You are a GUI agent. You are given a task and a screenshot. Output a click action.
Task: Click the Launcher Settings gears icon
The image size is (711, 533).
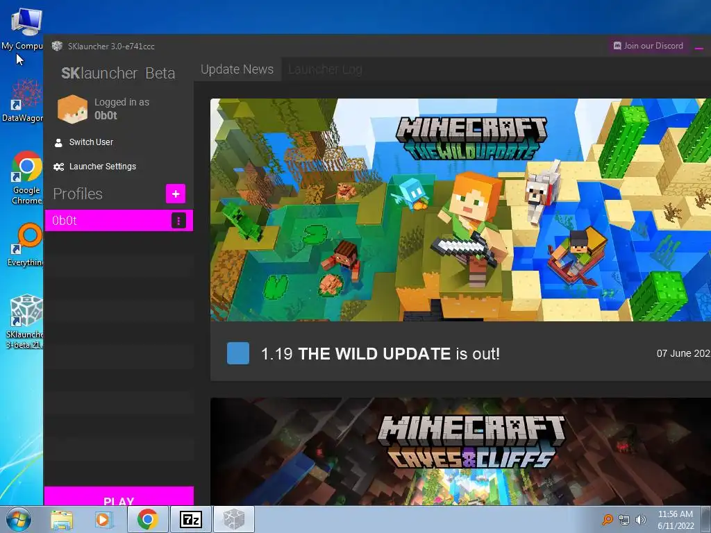tap(58, 167)
